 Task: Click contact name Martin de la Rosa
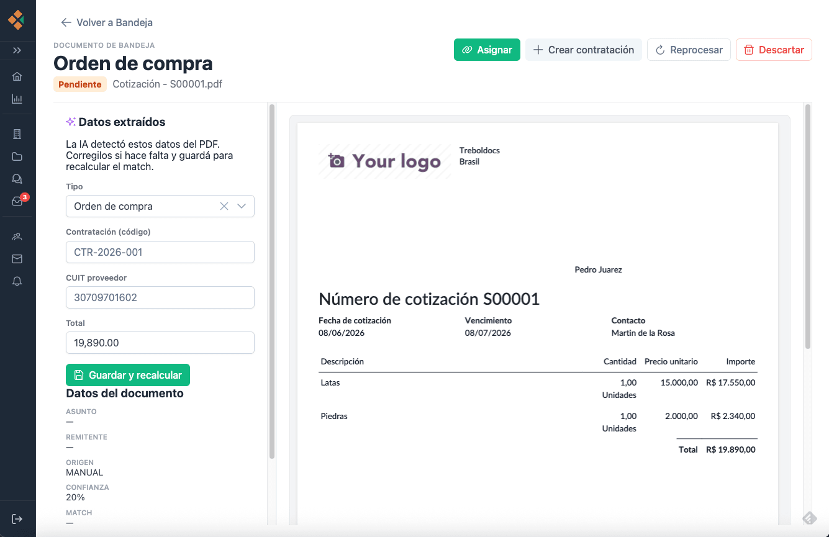click(643, 333)
